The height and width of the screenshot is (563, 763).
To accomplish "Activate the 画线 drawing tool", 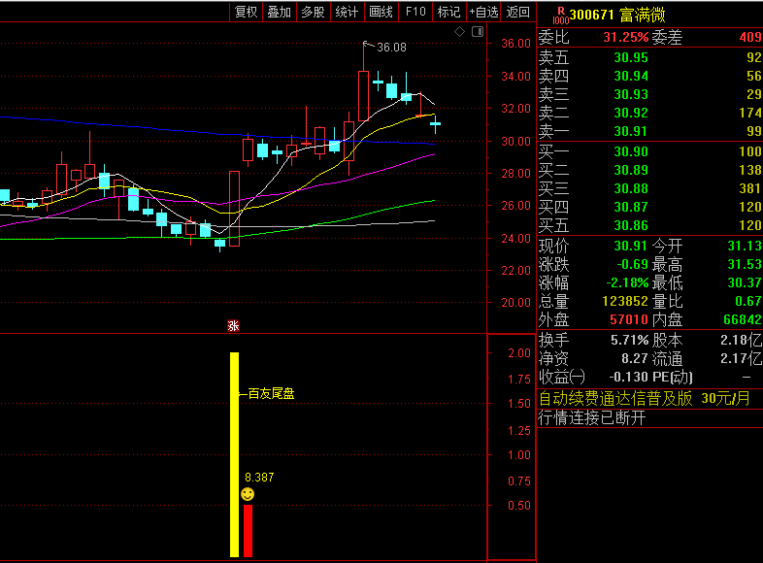I will pos(381,12).
